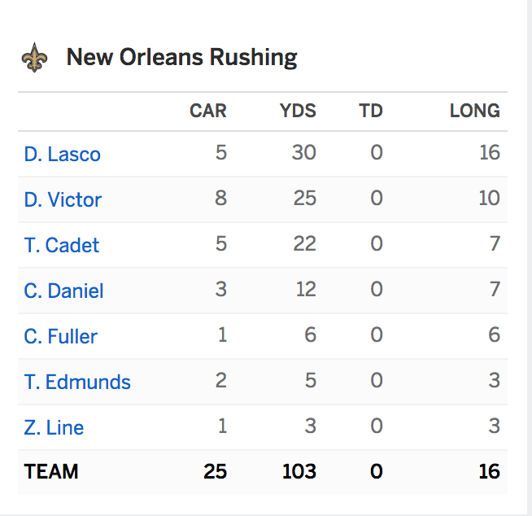The image size is (532, 516).
Task: Open D. Victor player link
Action: (x=63, y=199)
